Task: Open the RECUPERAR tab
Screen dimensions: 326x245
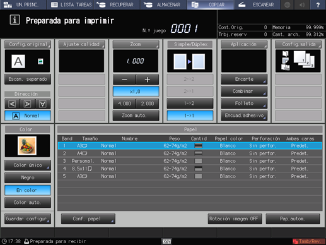Action: tap(117, 4)
